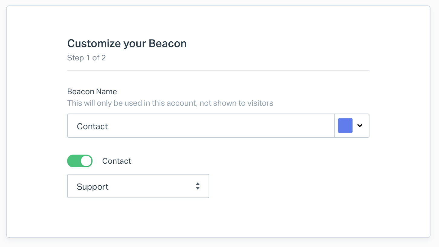439x247 pixels.
Task: Click the "Step 1 of 2" indicator
Action: [x=86, y=58]
